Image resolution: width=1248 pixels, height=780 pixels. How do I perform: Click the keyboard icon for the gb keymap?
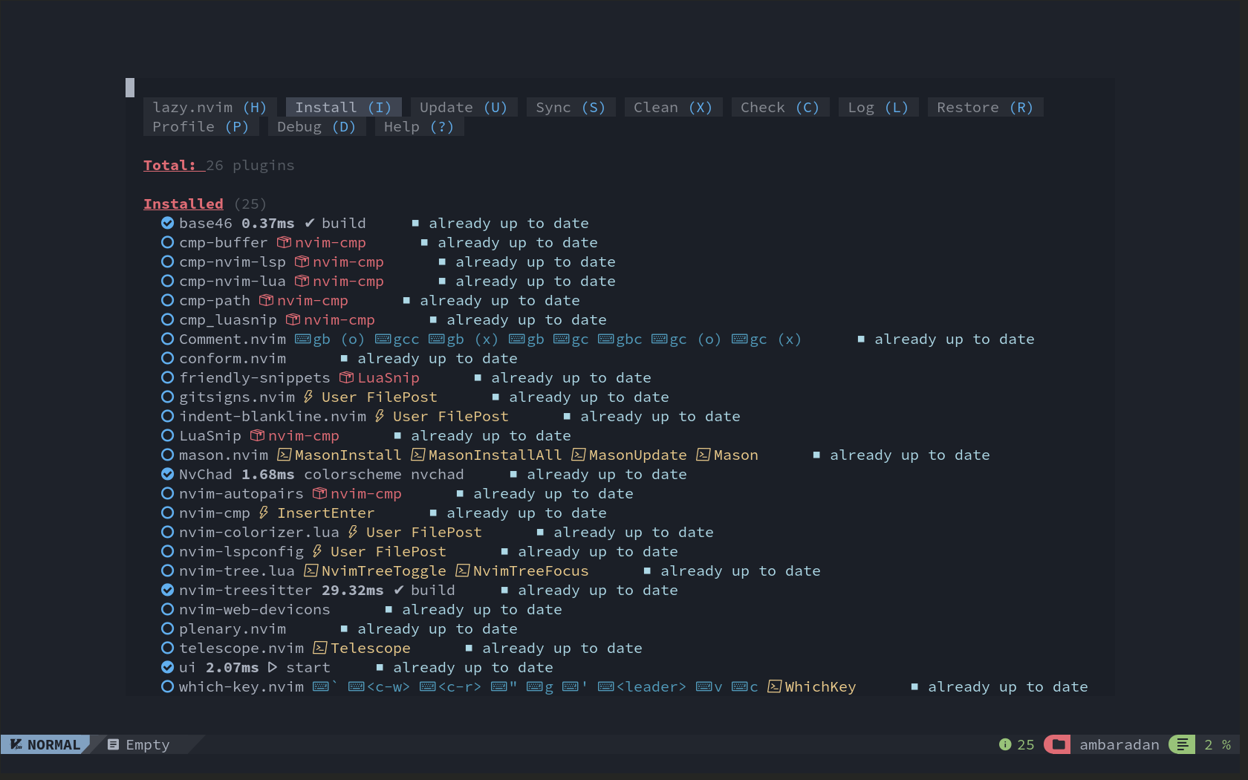click(x=302, y=339)
